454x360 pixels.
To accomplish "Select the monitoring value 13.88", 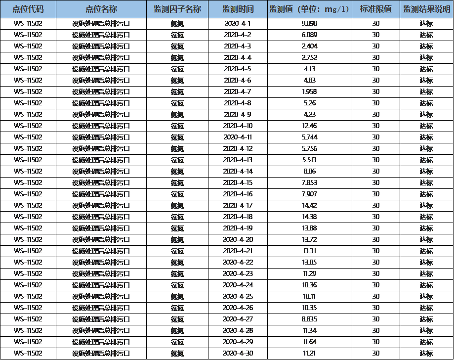I will tap(310, 228).
